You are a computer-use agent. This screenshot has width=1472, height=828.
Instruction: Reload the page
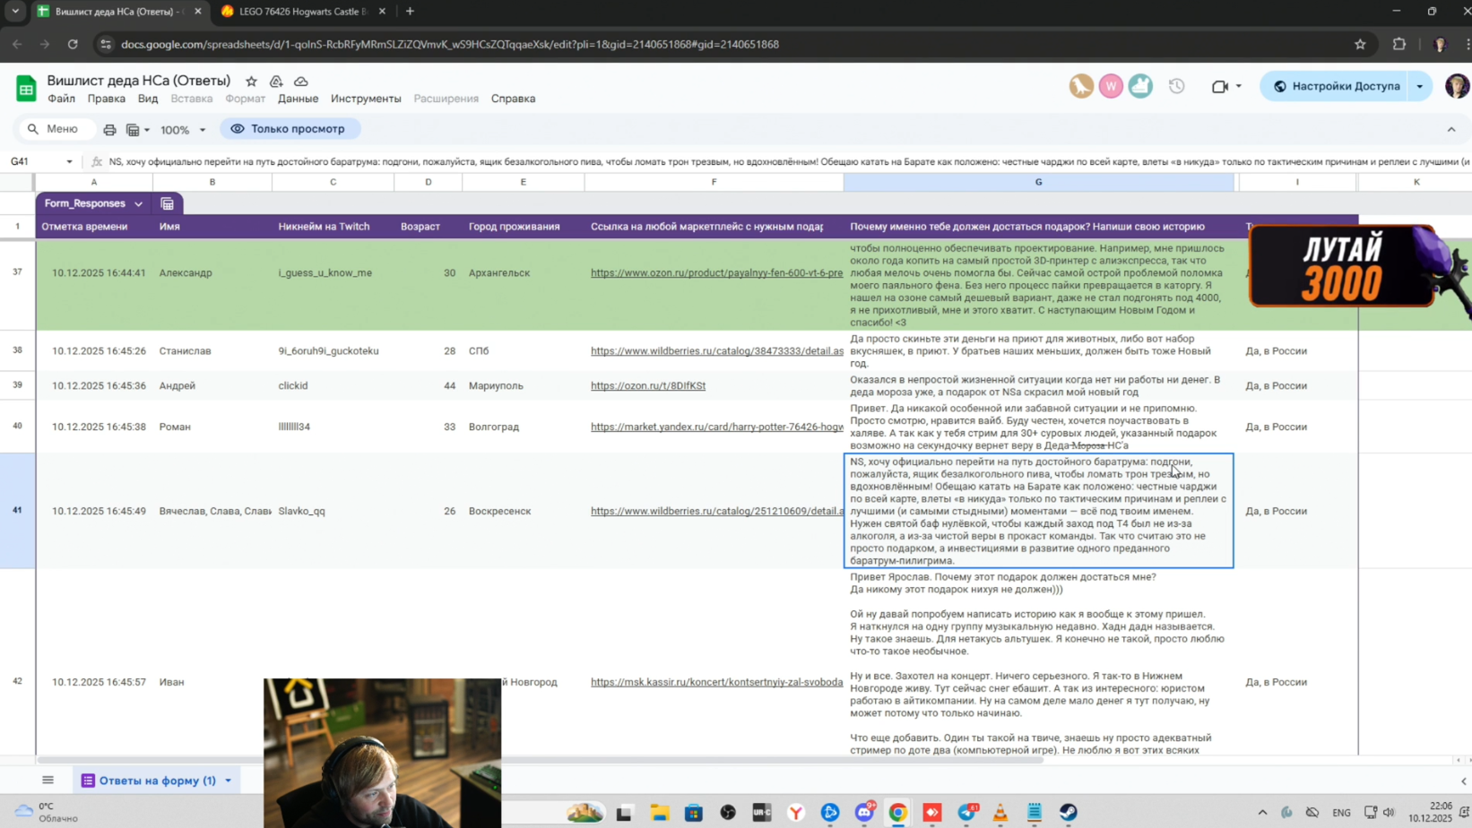pos(73,44)
